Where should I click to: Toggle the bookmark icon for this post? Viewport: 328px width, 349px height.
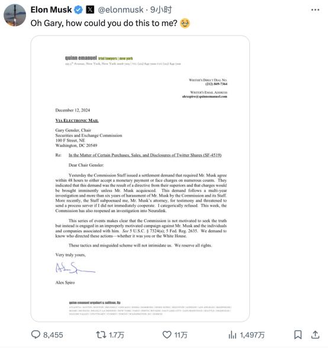pyautogui.click(x=298, y=335)
